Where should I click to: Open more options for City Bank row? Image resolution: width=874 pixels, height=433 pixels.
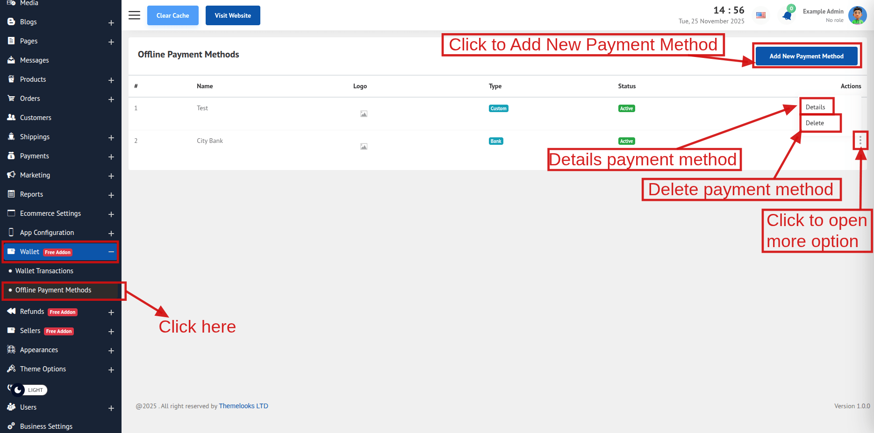(x=860, y=140)
